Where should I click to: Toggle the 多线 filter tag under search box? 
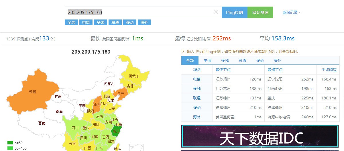(x=101, y=22)
